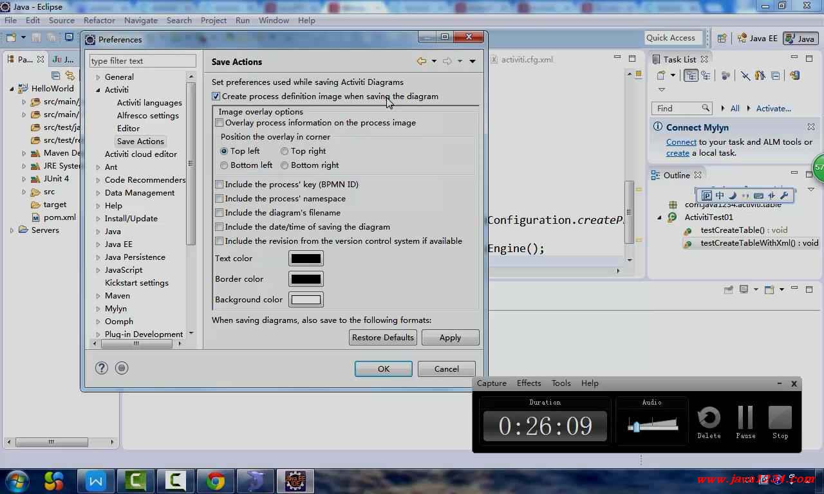
Task: Collapse the Activiti preferences node
Action: tap(98, 90)
